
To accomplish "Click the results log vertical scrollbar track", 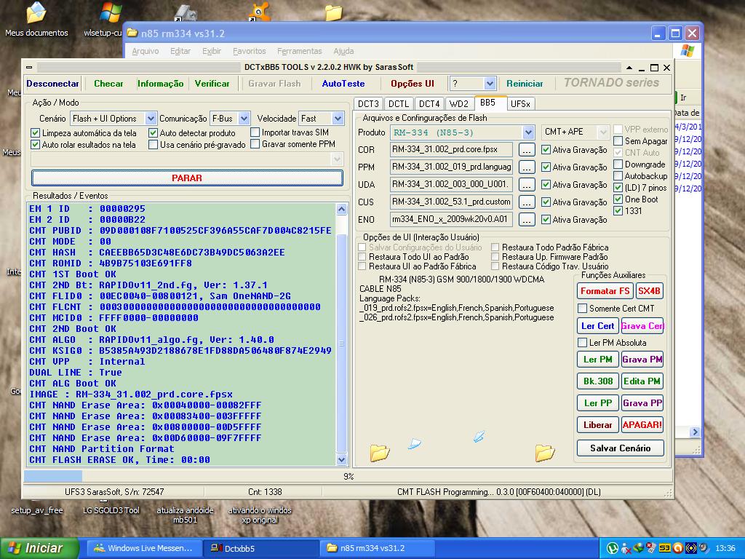I will click(342, 333).
